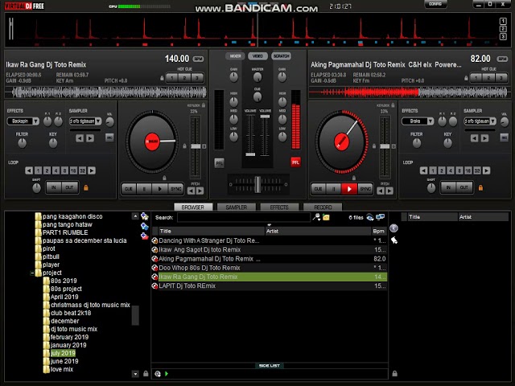
Task: Lock left deck hot cue buttons
Action: click(162, 78)
